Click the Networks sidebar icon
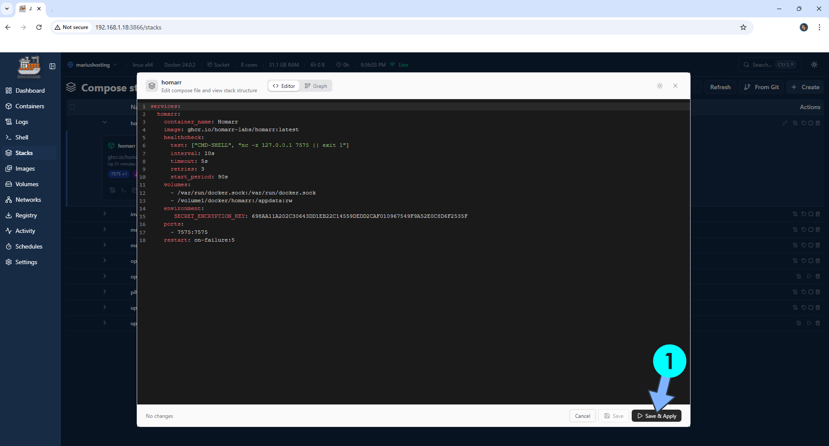The image size is (829, 446). pyautogui.click(x=9, y=199)
